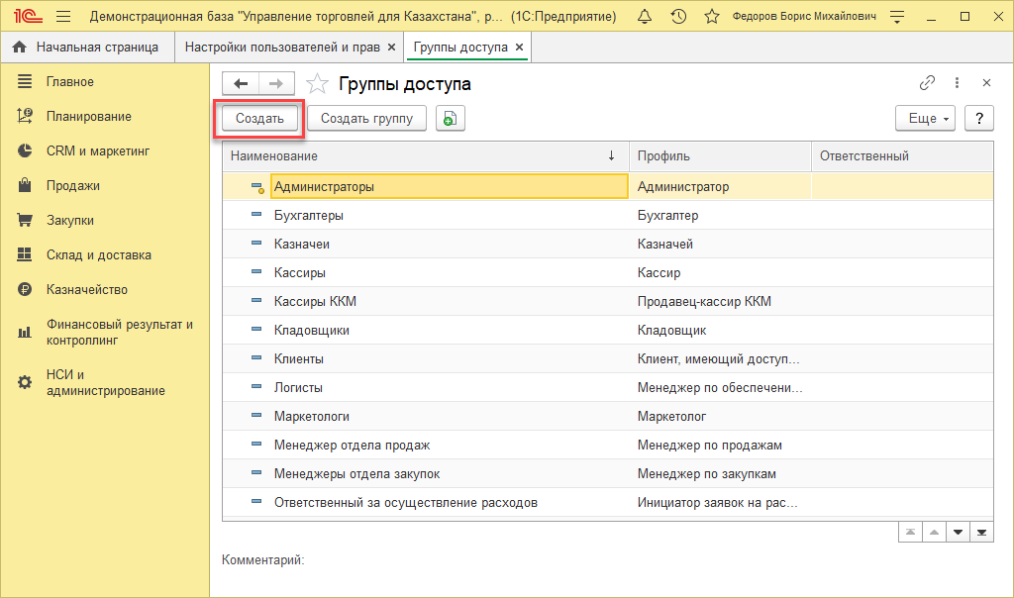Viewport: 1014px width, 598px height.
Task: Open favorites star in title bar
Action: (711, 17)
